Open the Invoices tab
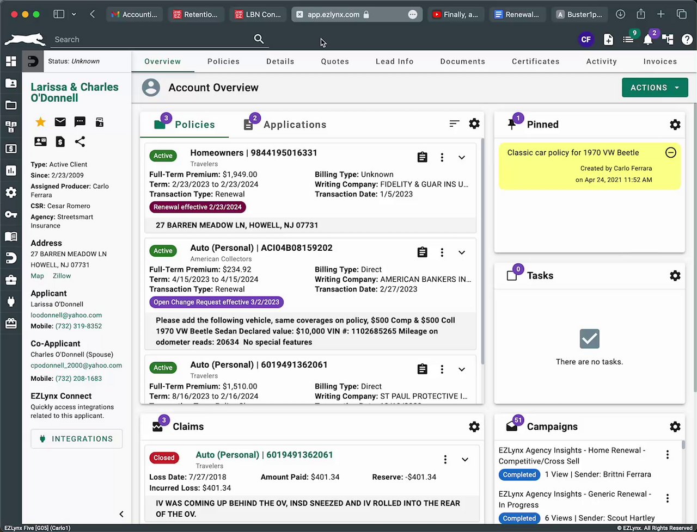The image size is (697, 532). [x=660, y=61]
